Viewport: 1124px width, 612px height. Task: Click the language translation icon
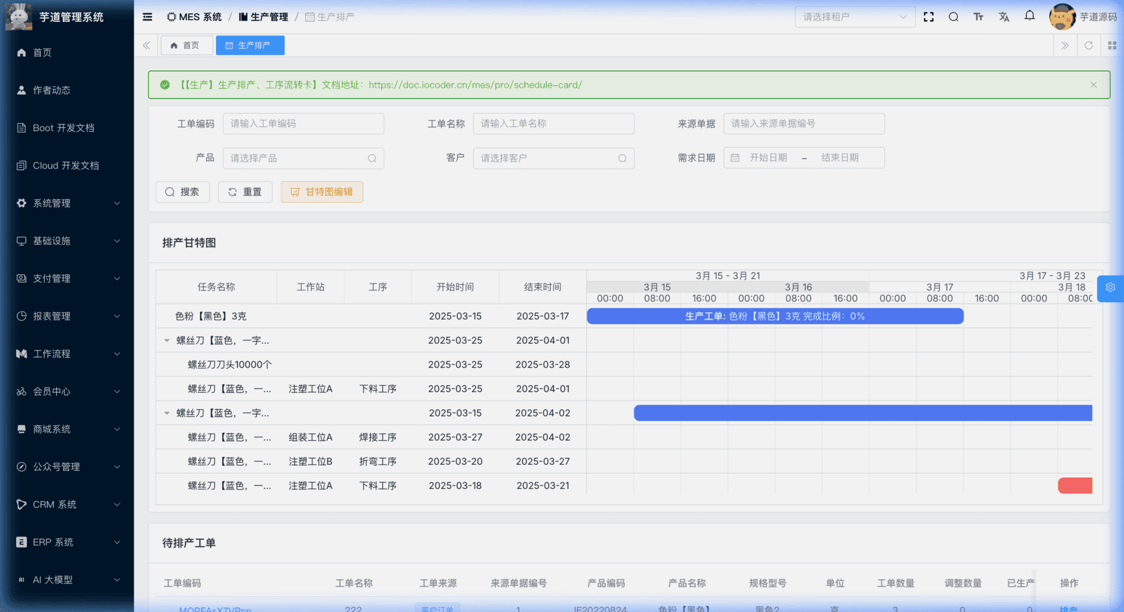tap(1004, 17)
